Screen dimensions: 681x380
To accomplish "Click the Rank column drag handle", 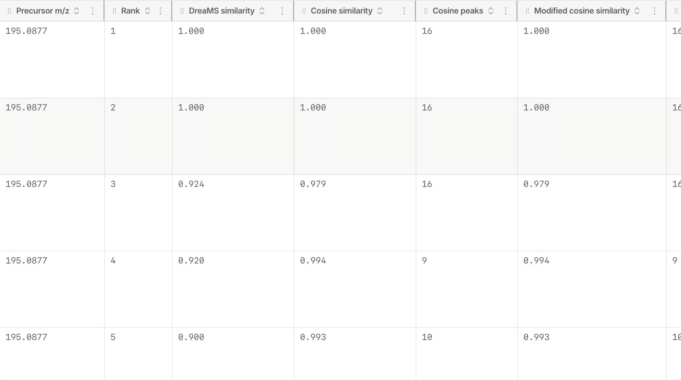I will point(114,11).
